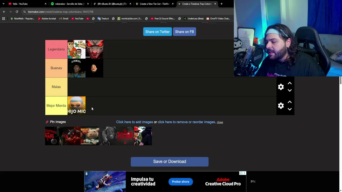Close the Busta JB! TikTok tab
This screenshot has height=192, width=342.
[x=130, y=4]
